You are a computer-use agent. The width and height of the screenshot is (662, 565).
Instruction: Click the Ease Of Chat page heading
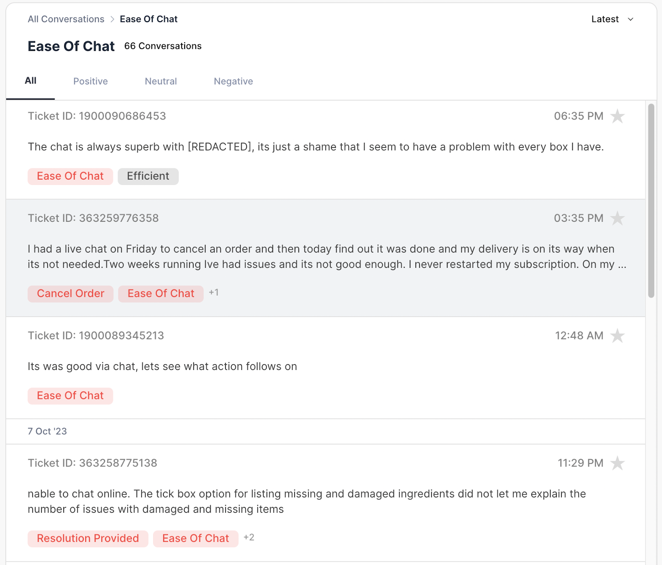(71, 46)
